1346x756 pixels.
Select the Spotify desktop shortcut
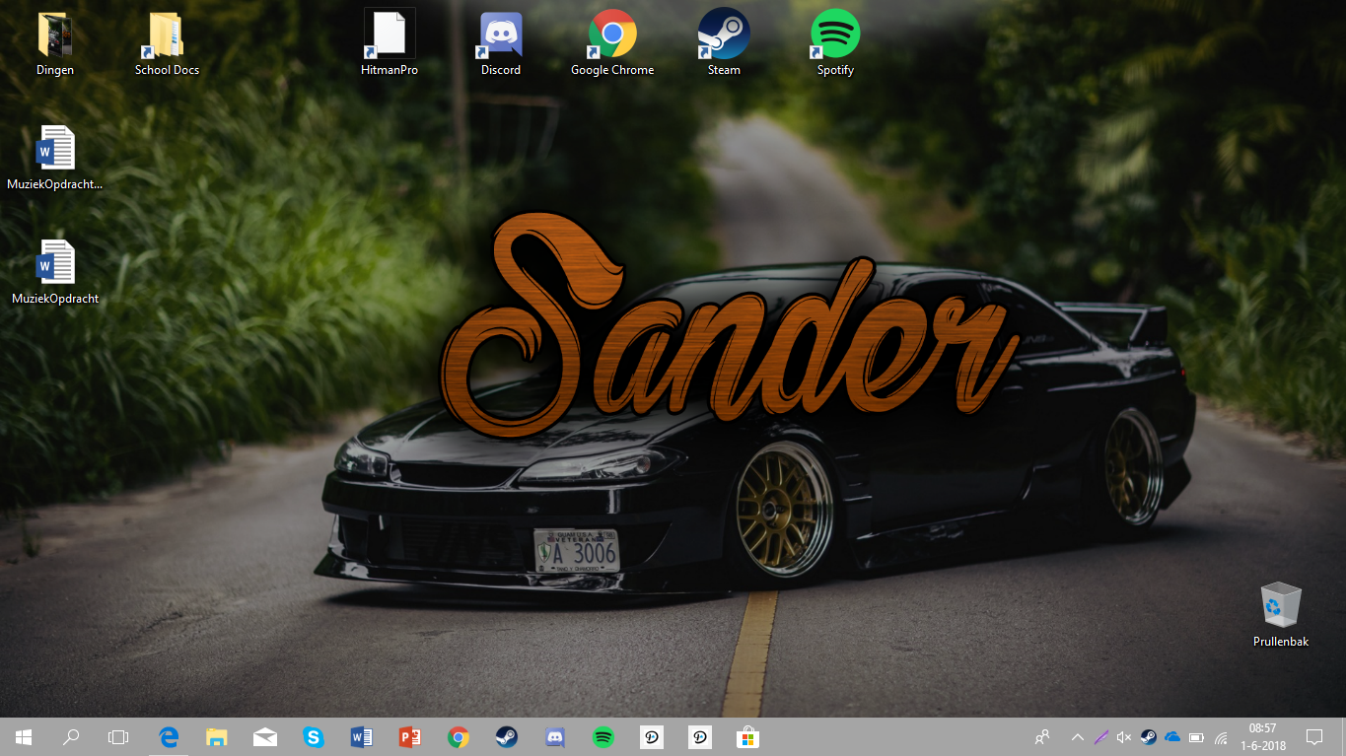pyautogui.click(x=835, y=43)
